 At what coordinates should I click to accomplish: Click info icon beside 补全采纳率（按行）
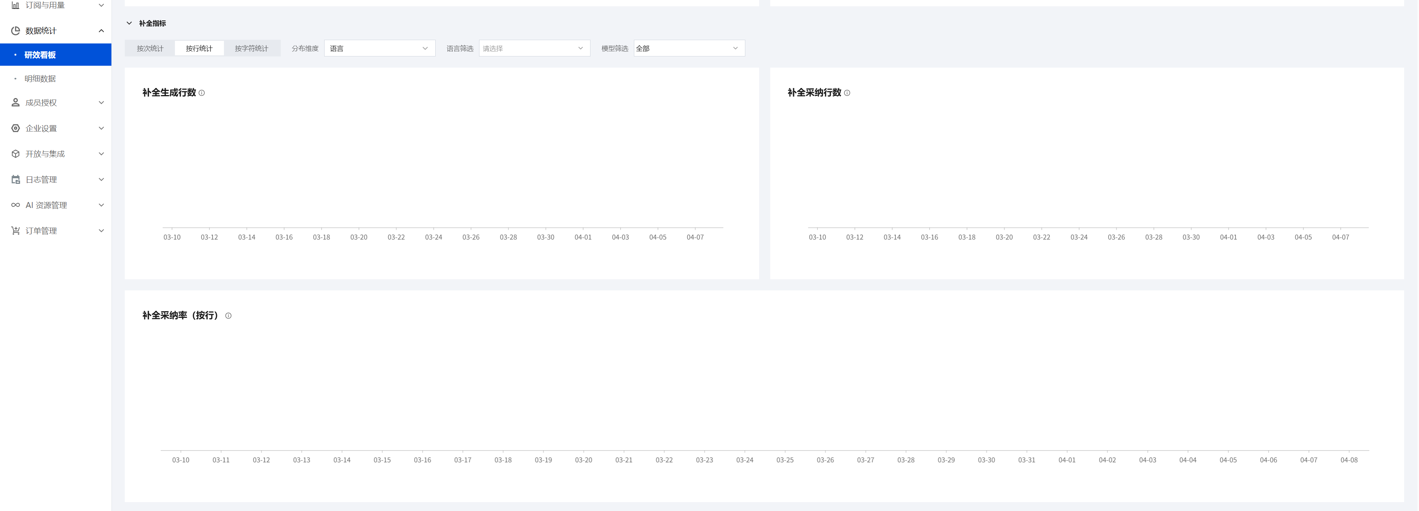(x=228, y=316)
